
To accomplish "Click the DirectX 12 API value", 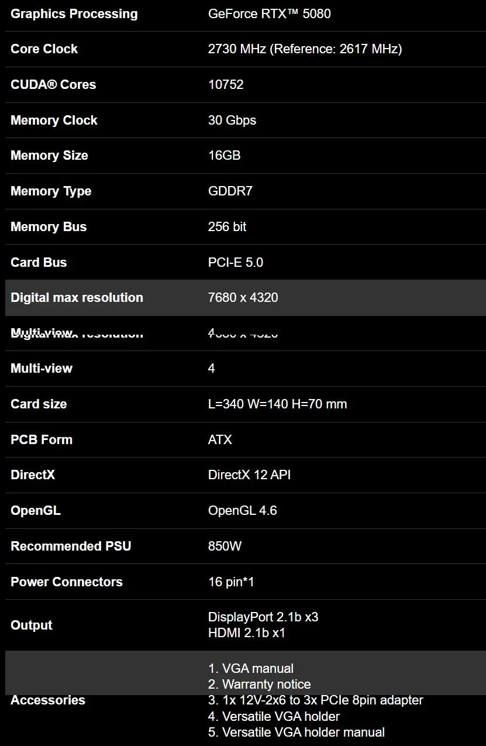I will pyautogui.click(x=250, y=475).
